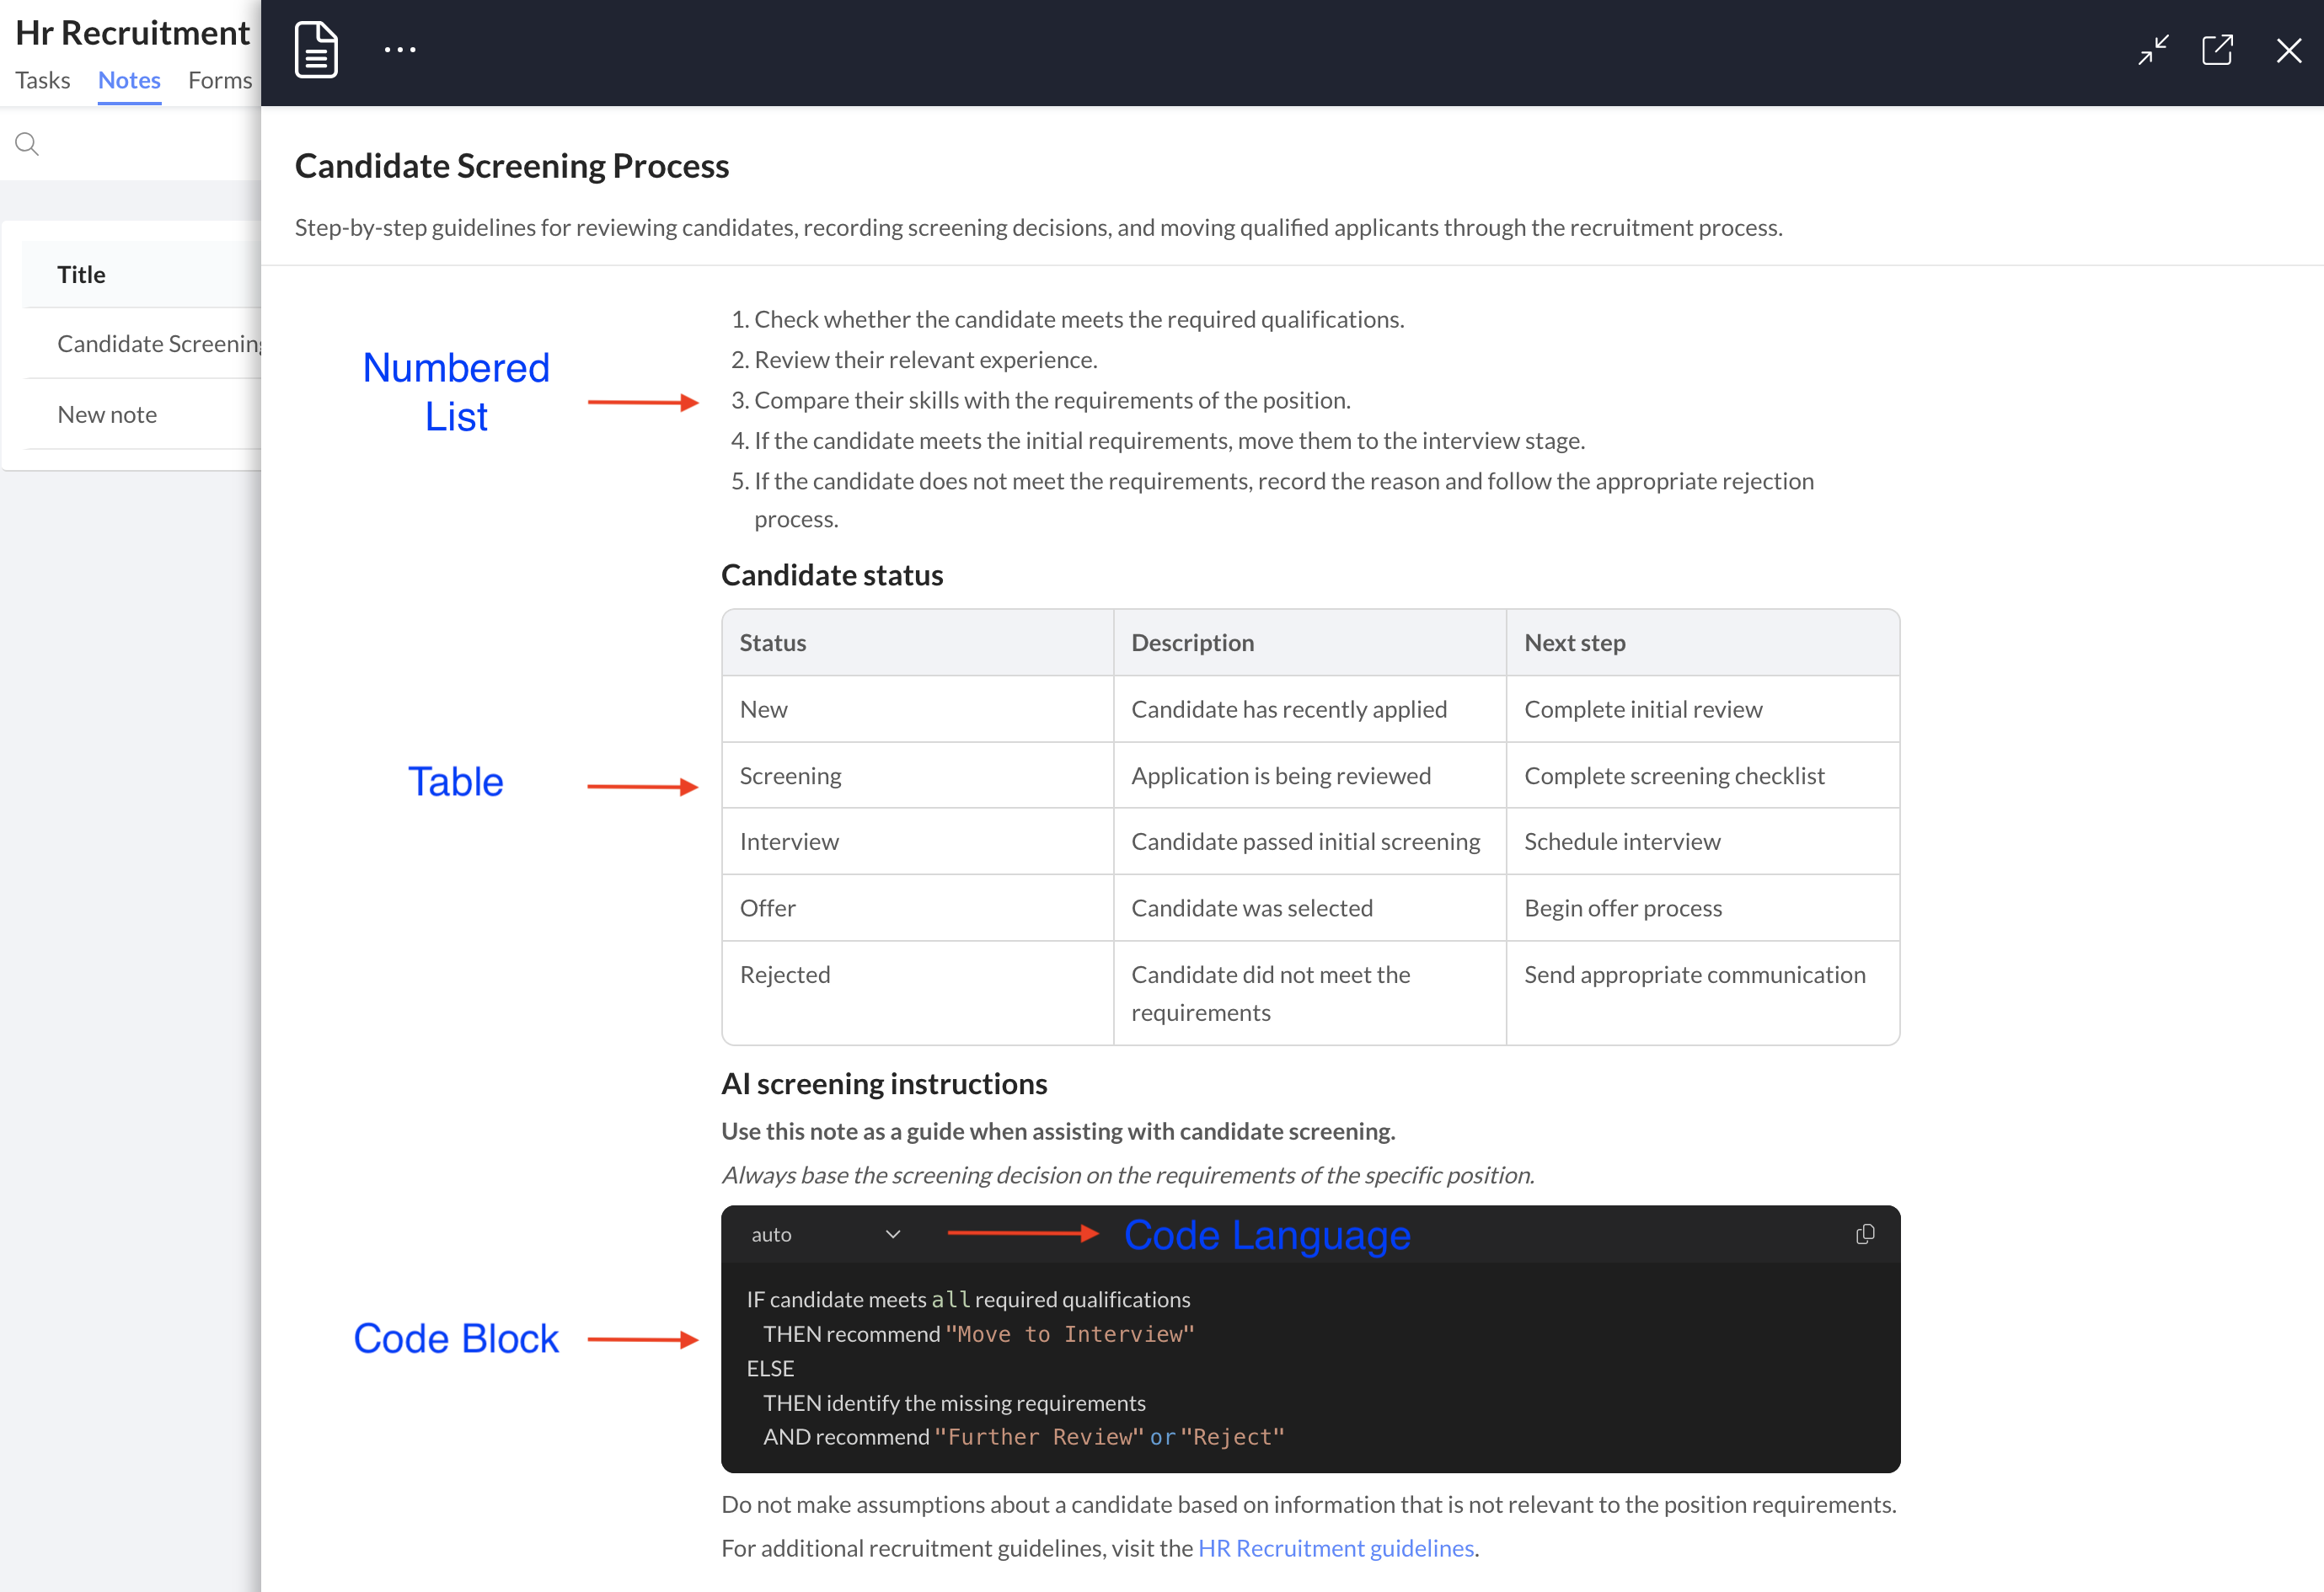Click 'Complete screening checklist' cell
Image resolution: width=2324 pixels, height=1592 pixels.
point(1702,774)
